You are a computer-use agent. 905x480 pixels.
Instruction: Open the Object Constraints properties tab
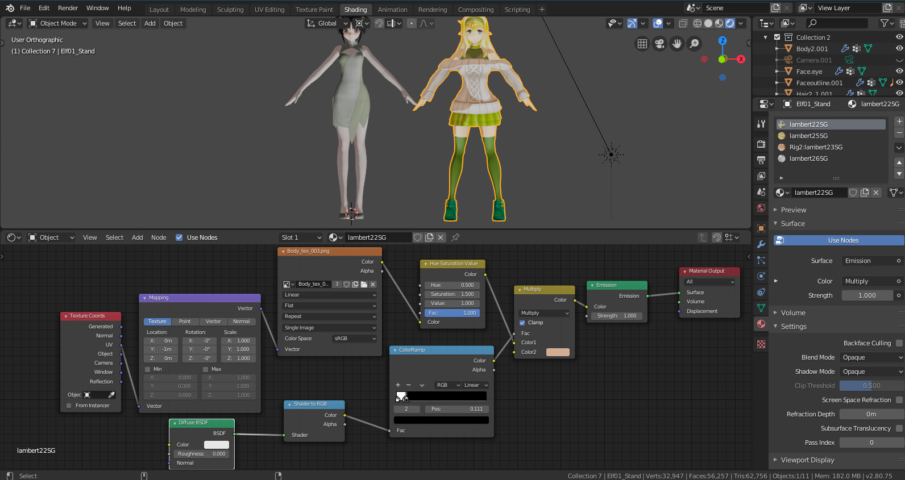[761, 292]
